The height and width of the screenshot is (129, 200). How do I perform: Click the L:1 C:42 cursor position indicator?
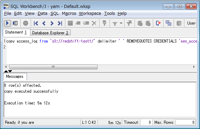89,122
